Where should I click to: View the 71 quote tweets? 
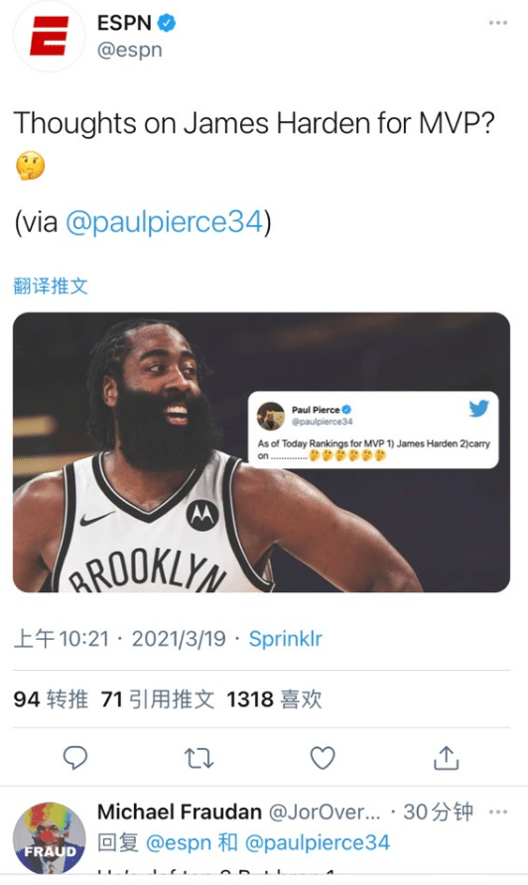[158, 699]
